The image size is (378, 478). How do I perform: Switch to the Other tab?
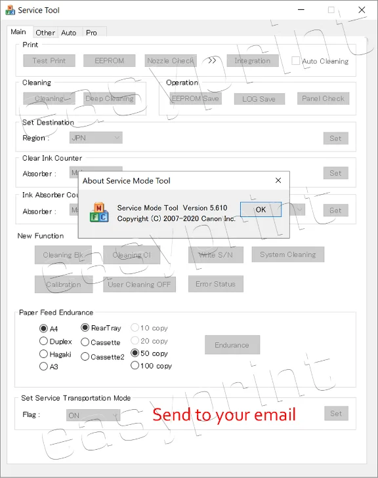pos(45,33)
